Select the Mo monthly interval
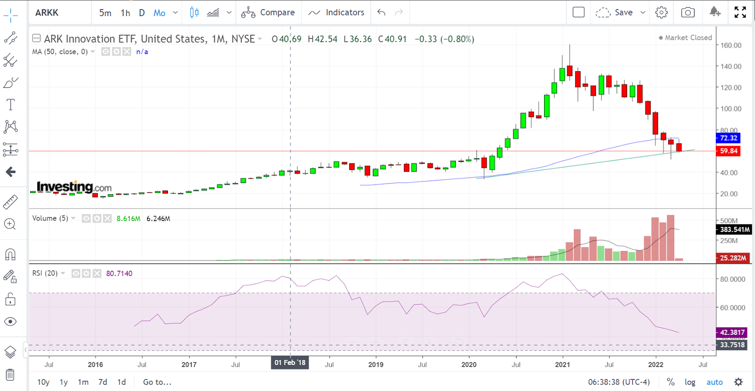Screen dimensions: 755x391 159,13
